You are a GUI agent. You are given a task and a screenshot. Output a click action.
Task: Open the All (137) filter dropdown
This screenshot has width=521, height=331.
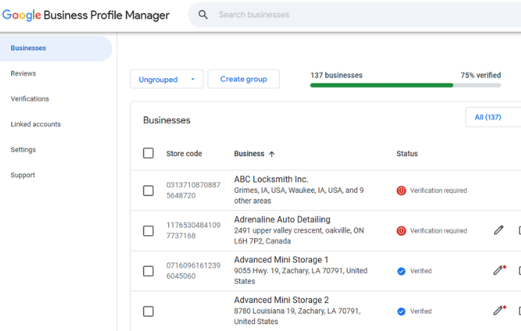(x=493, y=117)
